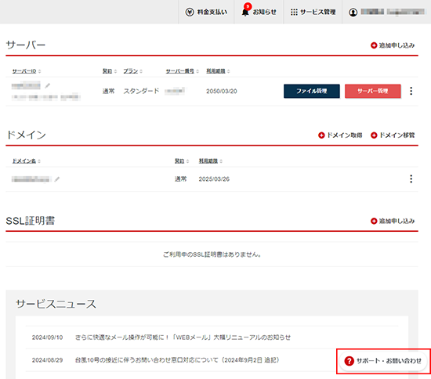Viewport: 431px width, 379px height.
Task: Click the user account avatar icon
Action: coord(353,12)
